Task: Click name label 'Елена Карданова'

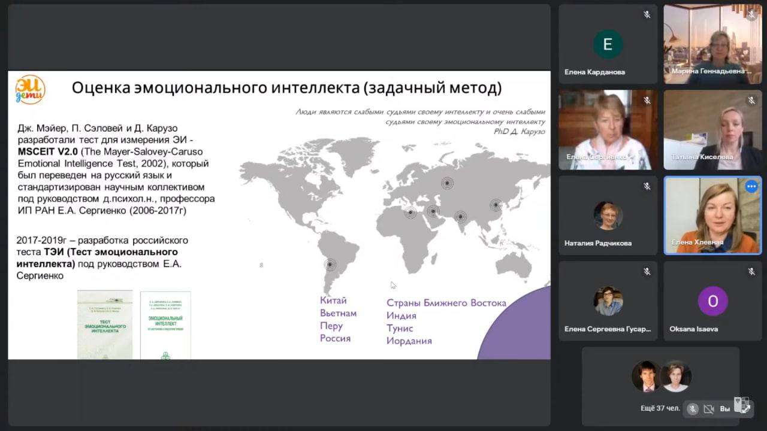Action: [x=594, y=72]
